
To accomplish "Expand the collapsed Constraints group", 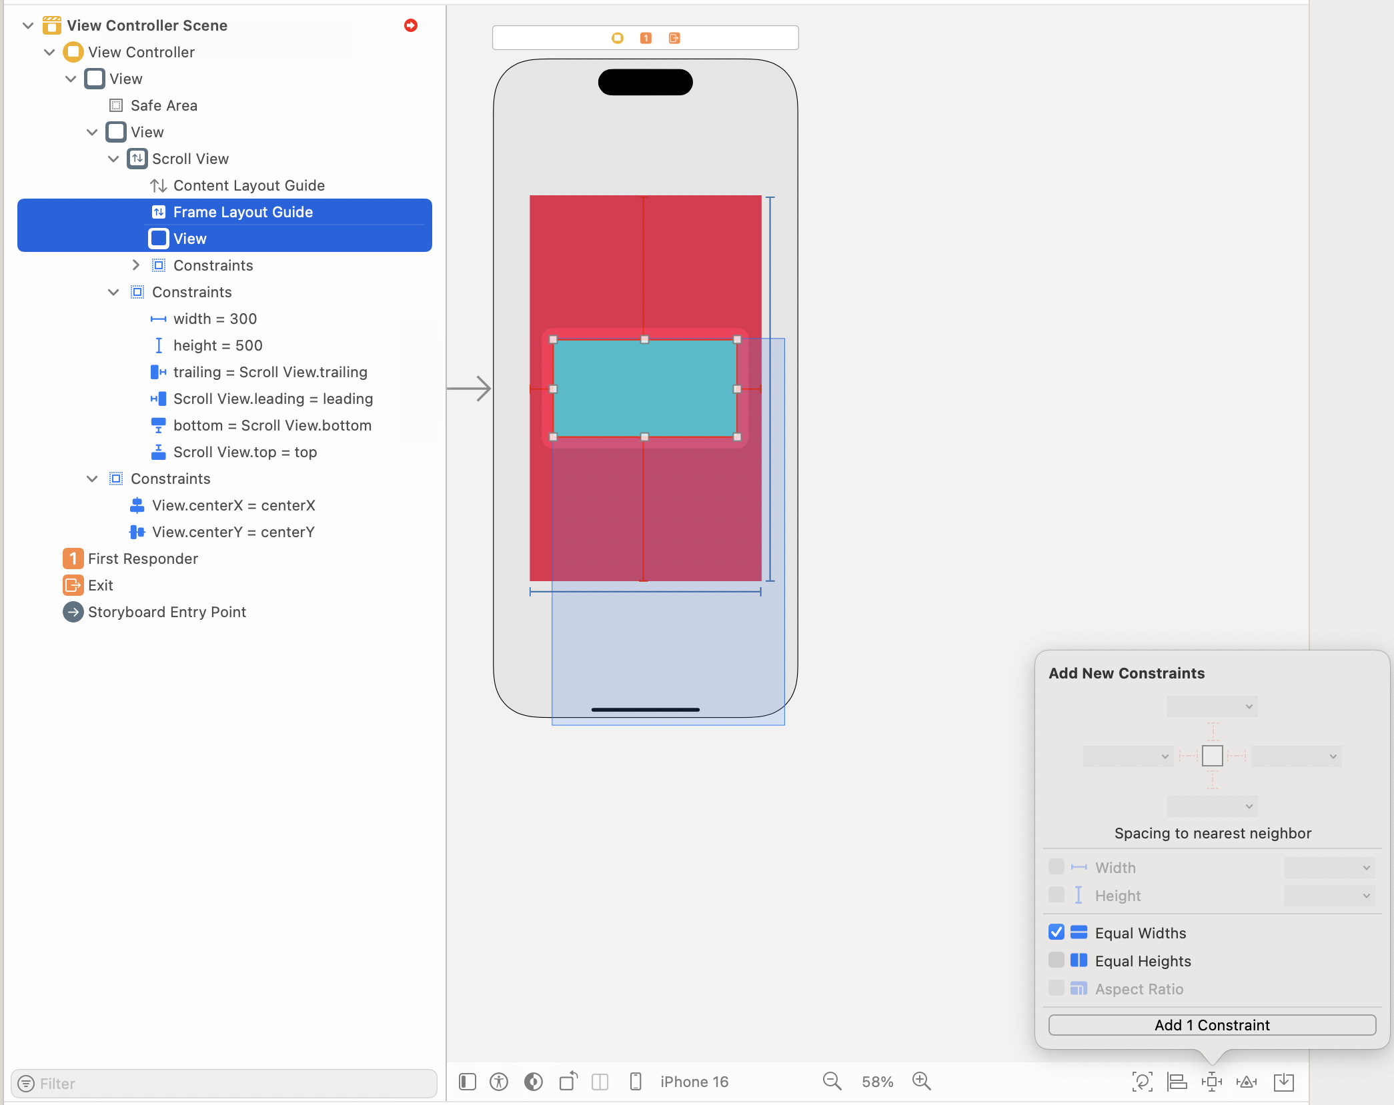I will coord(136,265).
